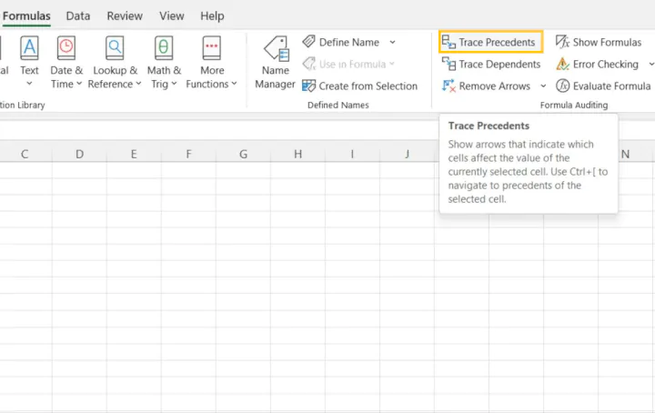This screenshot has height=413, width=655.
Task: Open the Text functions book icon
Action: pos(29,47)
